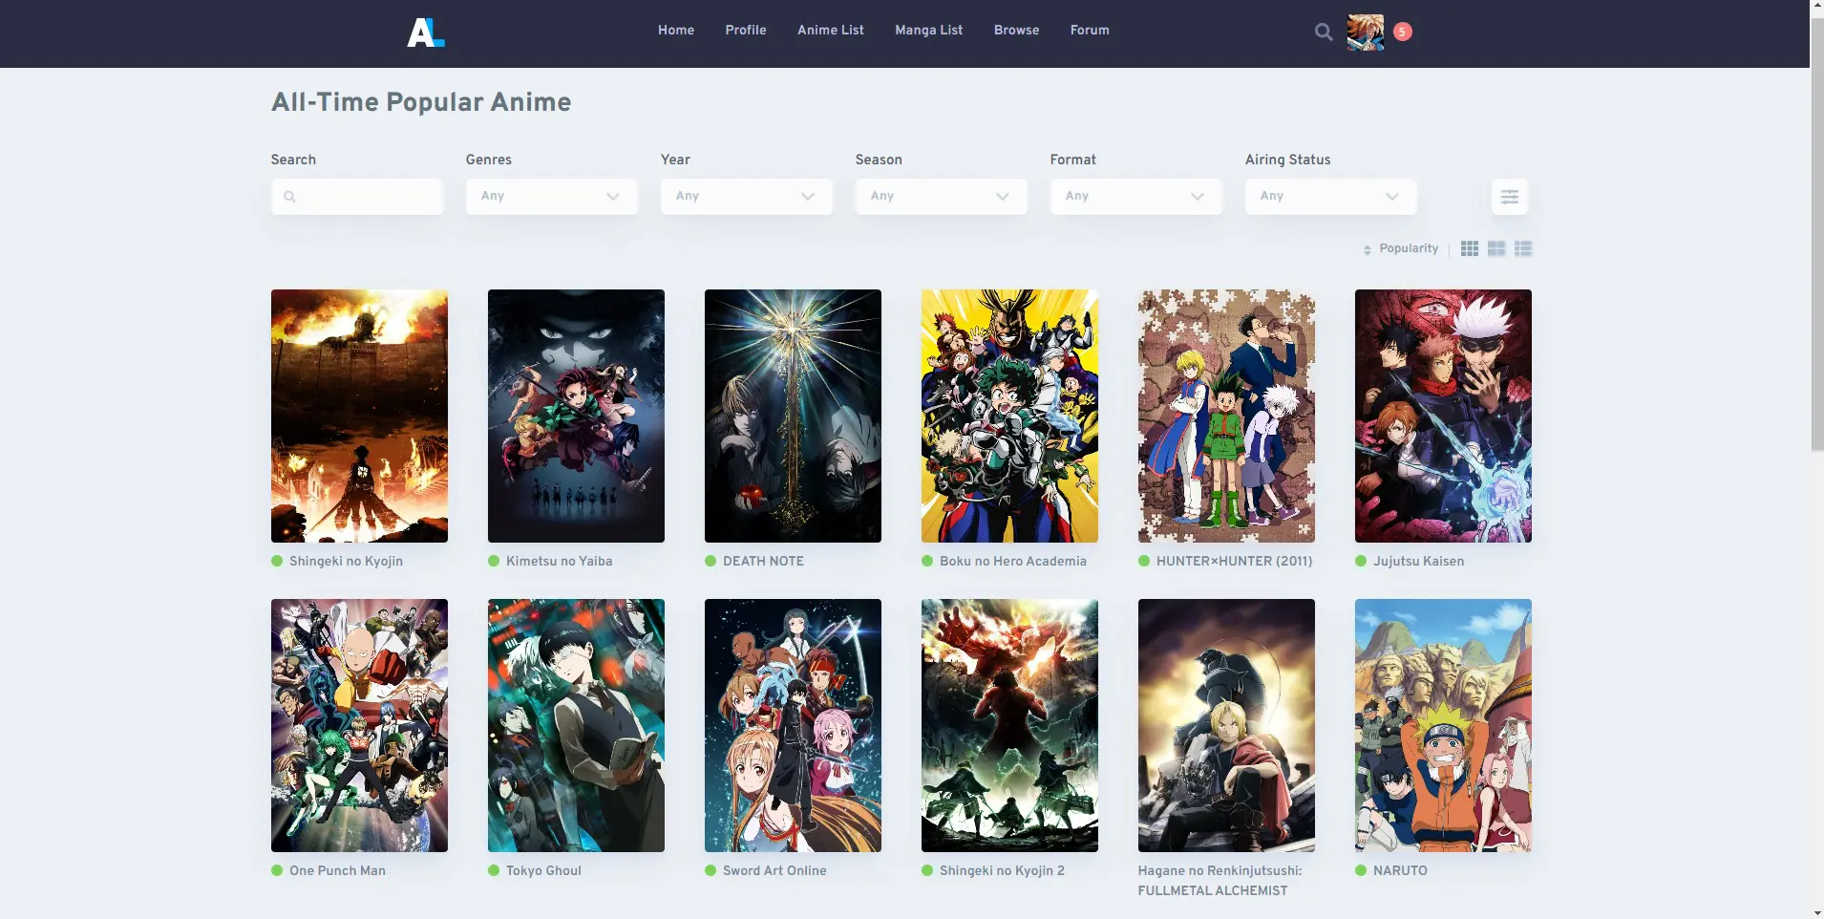This screenshot has width=1824, height=919.
Task: Open the Kimetsu no Yaiba cover image
Action: click(576, 416)
